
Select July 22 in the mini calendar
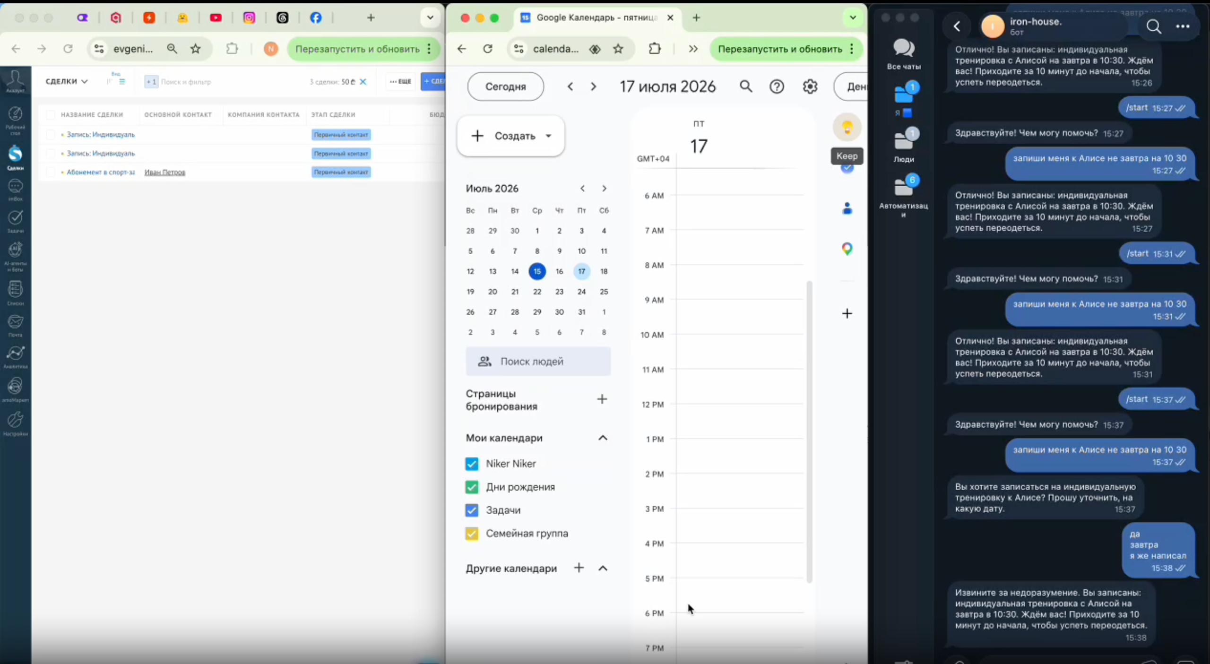point(537,292)
